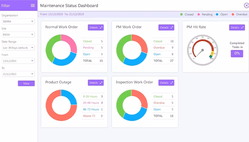Screen dimensions: 249x142
Task: Toggle the Filter panel hamburger menu
Action: (33, 6)
